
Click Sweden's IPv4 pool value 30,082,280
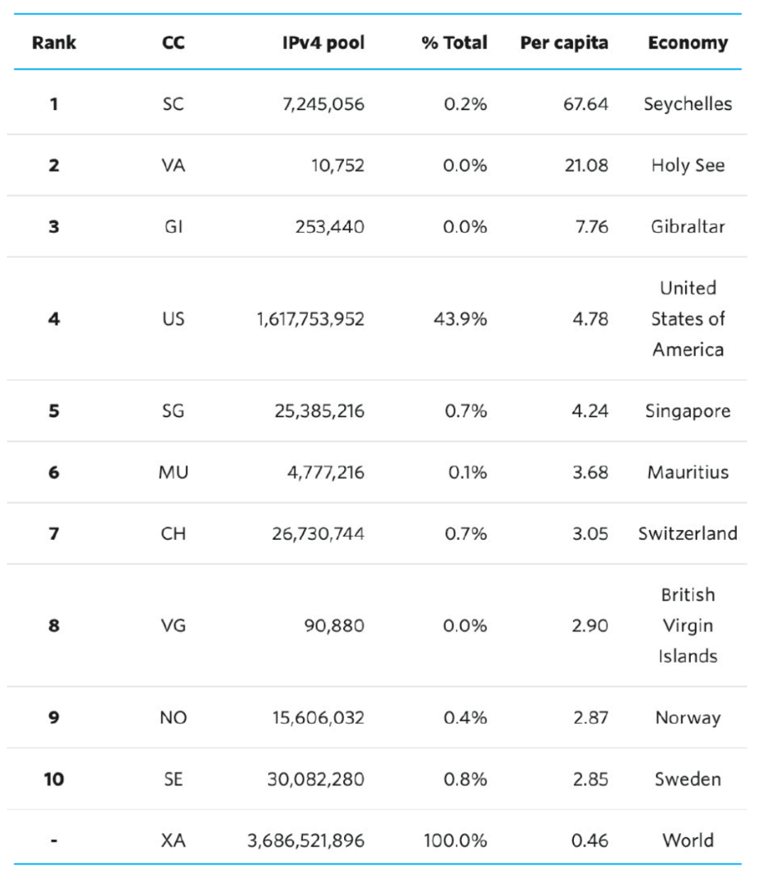[316, 779]
